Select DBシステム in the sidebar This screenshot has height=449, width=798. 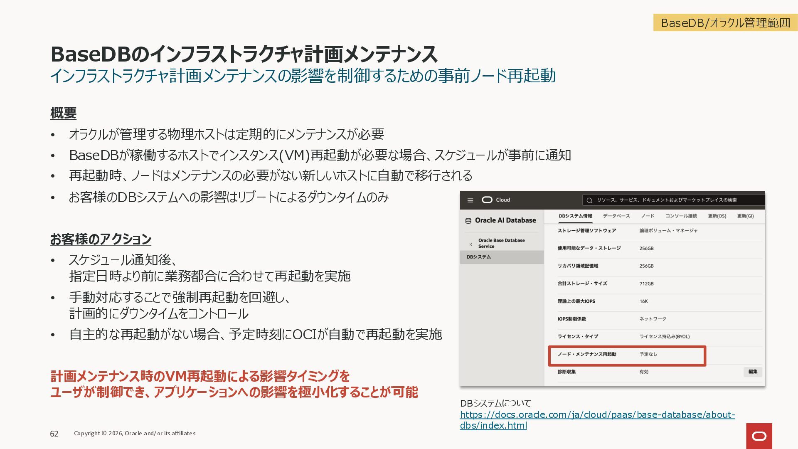point(479,257)
